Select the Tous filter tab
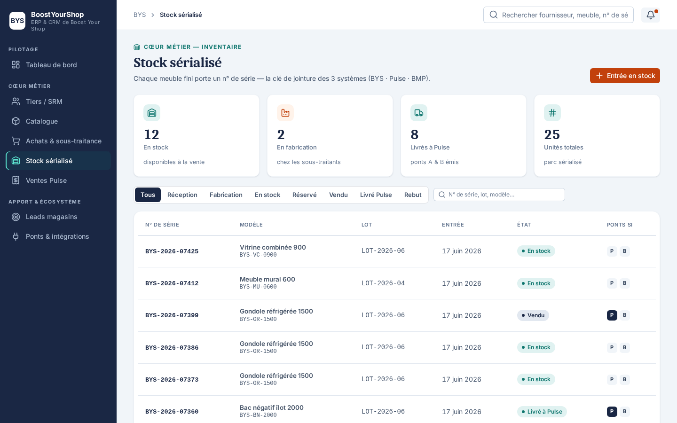The image size is (677, 423). point(148,195)
